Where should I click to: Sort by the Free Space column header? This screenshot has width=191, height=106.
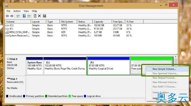coord(118,22)
